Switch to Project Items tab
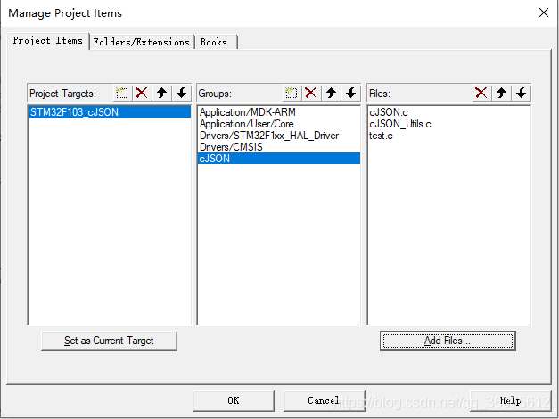 48,41
